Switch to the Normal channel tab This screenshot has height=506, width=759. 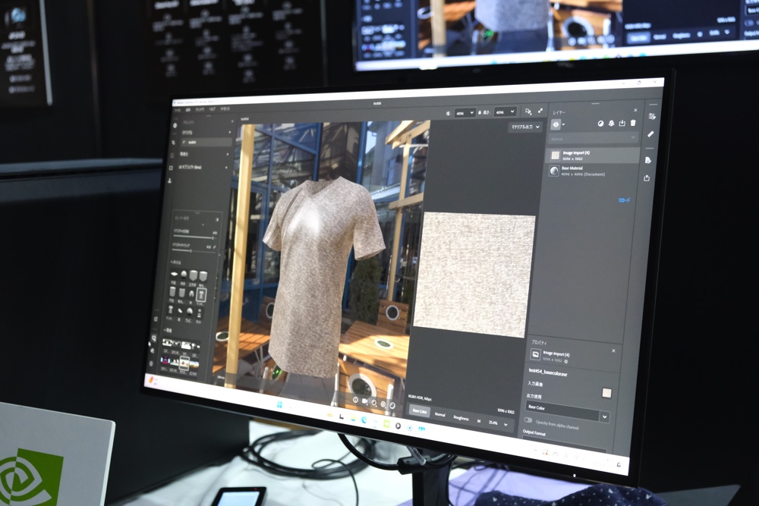click(x=440, y=415)
